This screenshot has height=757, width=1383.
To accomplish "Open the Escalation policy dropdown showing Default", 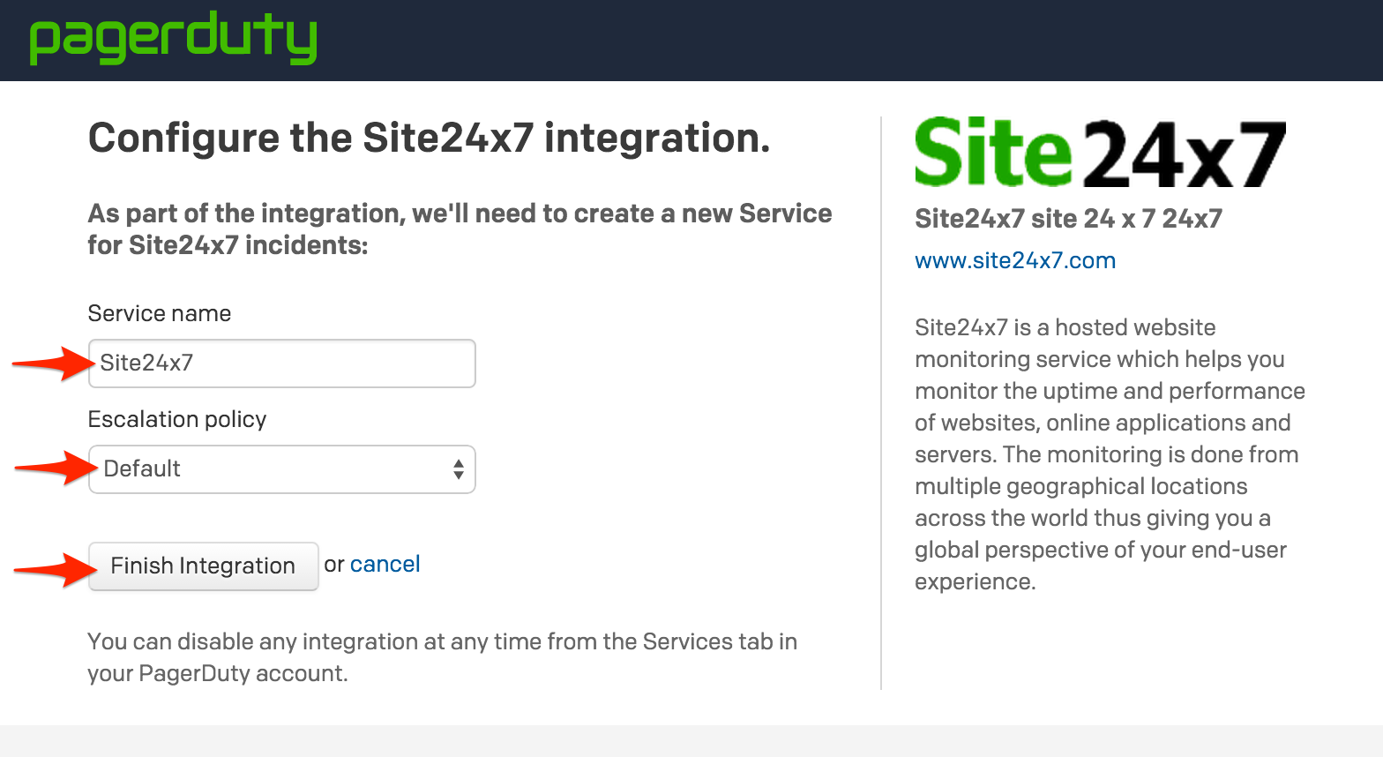I will pos(273,469).
